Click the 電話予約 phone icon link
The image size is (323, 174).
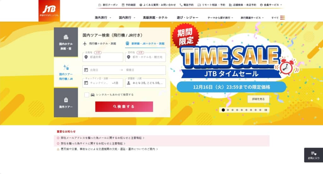coord(187,5)
